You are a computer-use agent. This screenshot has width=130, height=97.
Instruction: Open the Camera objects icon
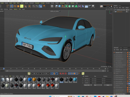coord(90,6)
